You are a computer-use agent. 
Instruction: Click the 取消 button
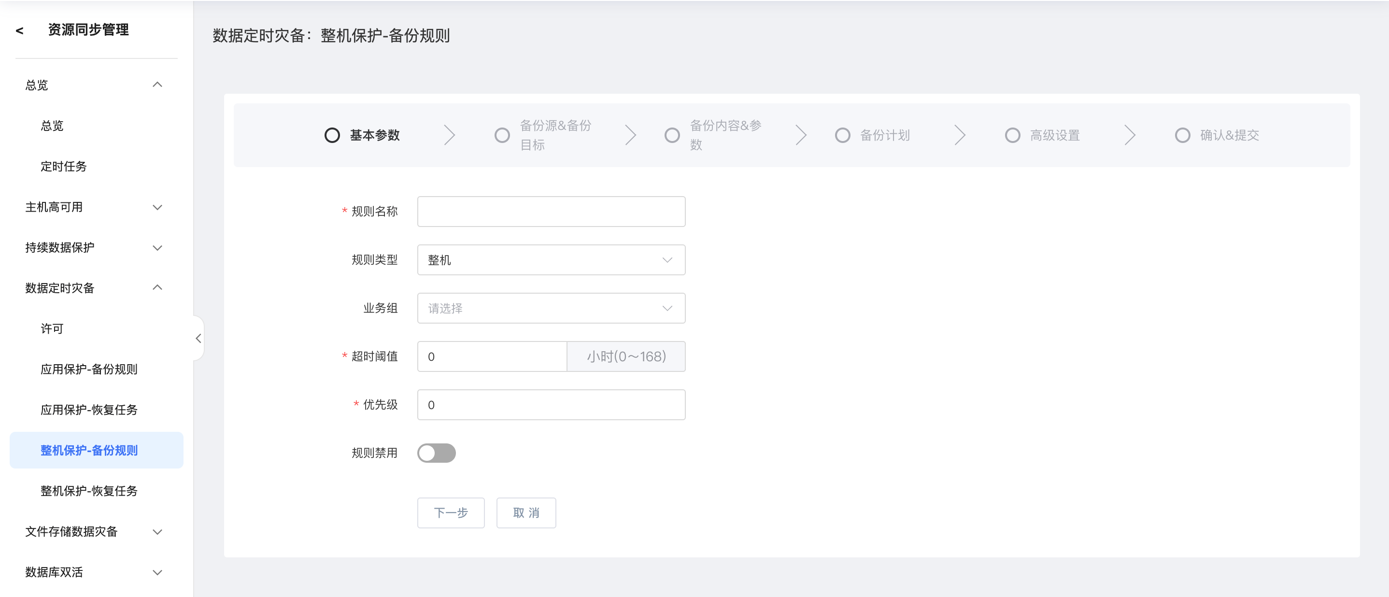(526, 512)
